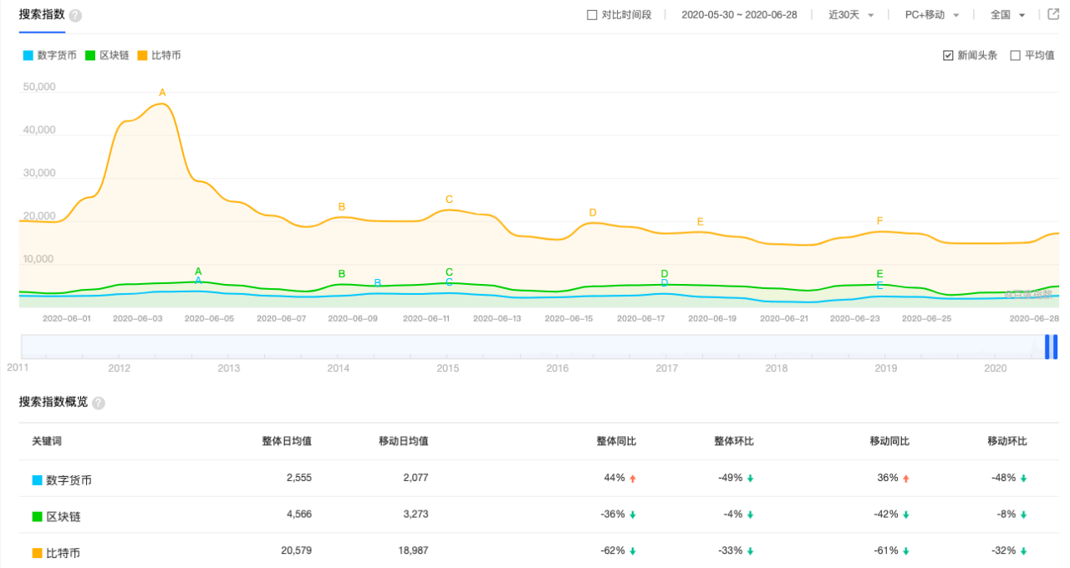Screen dimensions: 1070x568
Task: Uncheck the 新闻头条 checkbox
Action: 948,56
